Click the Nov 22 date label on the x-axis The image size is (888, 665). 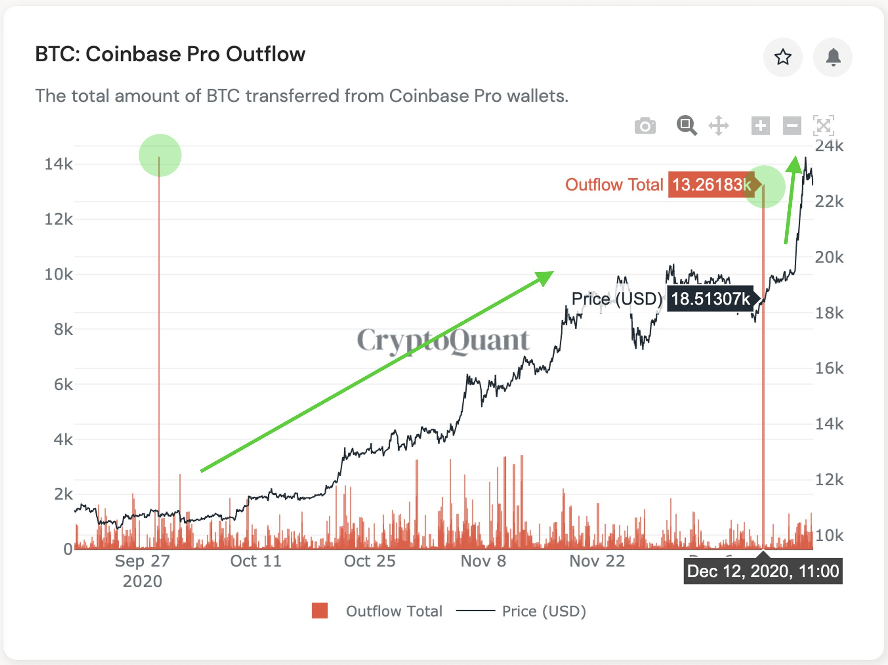597,561
